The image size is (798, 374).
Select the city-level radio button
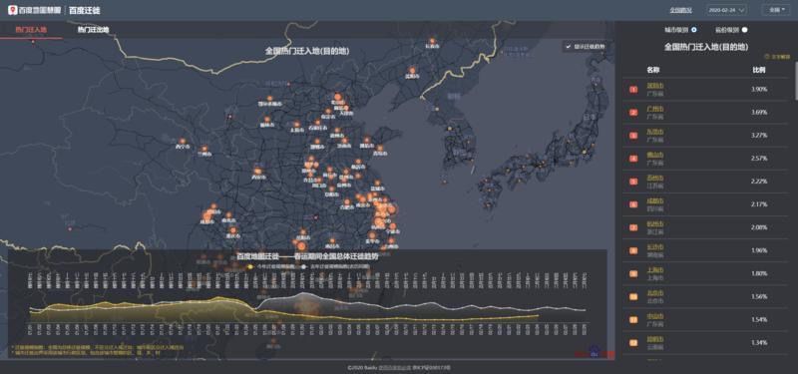click(694, 30)
